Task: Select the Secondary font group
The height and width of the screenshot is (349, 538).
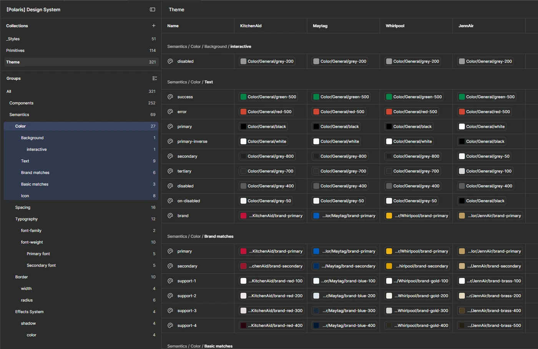Action: click(x=81, y=265)
